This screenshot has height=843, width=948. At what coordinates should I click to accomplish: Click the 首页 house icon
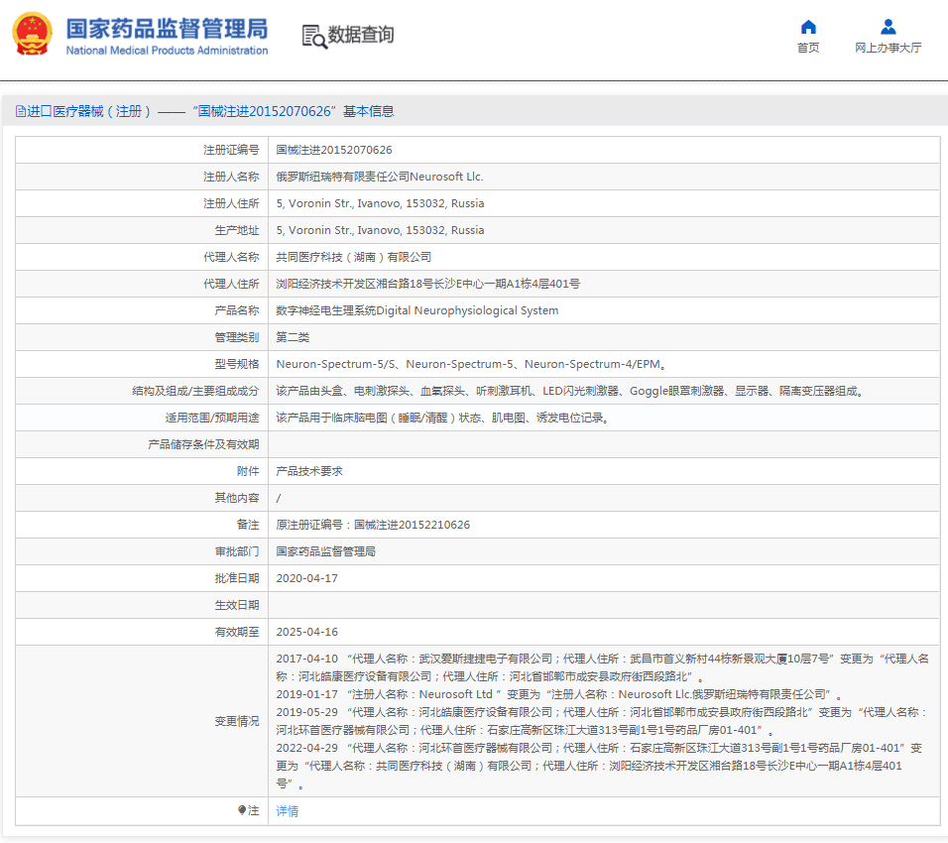808,27
